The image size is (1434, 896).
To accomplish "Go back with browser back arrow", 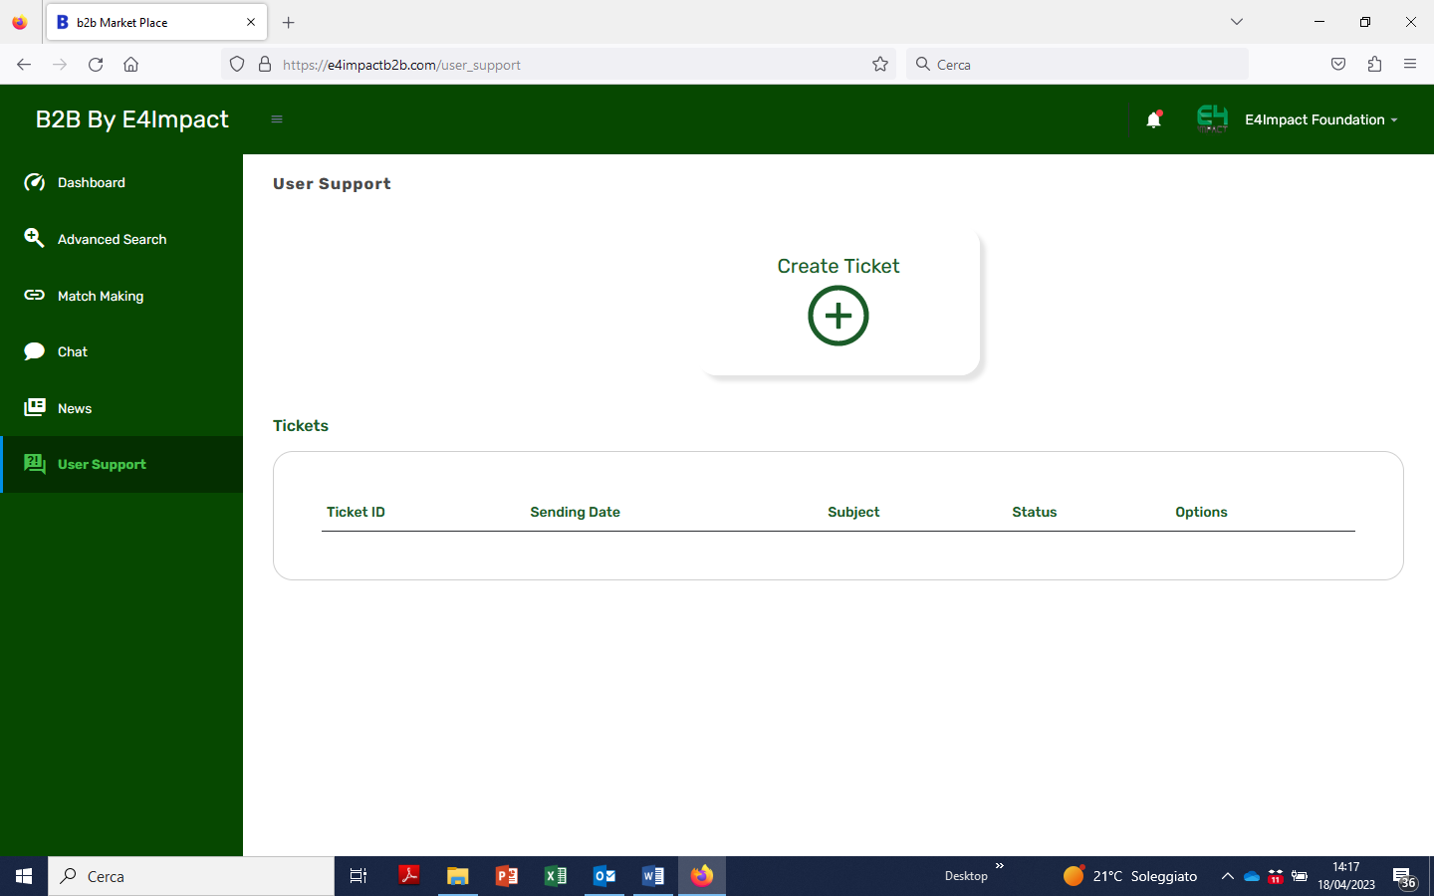I will 24,65.
